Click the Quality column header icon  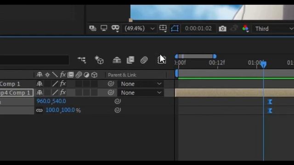pyautogui.click(x=55, y=75)
